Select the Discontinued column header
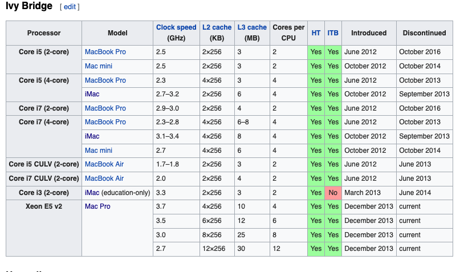This screenshot has height=272, width=464. [424, 33]
